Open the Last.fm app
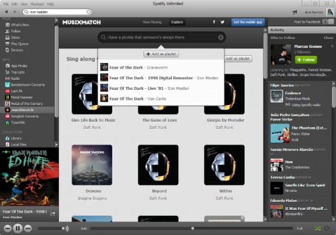Viewport: 336px width, 235px height. coord(17,91)
